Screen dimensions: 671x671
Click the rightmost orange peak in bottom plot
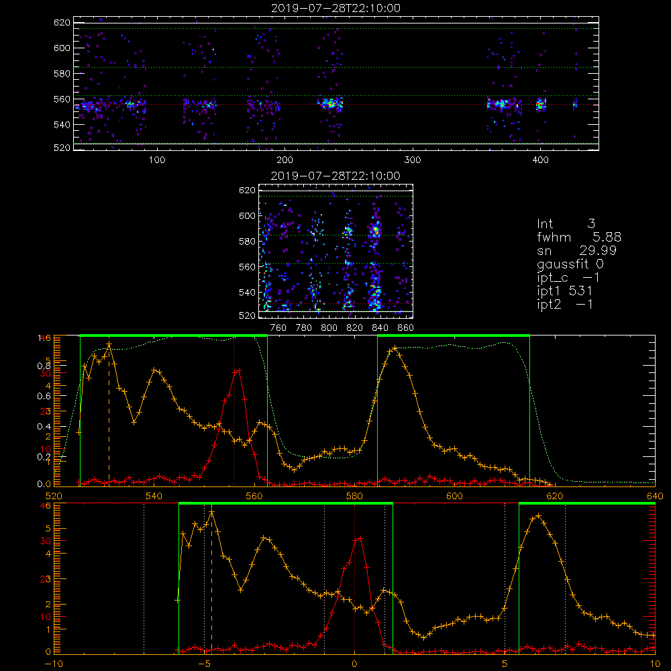(538, 516)
